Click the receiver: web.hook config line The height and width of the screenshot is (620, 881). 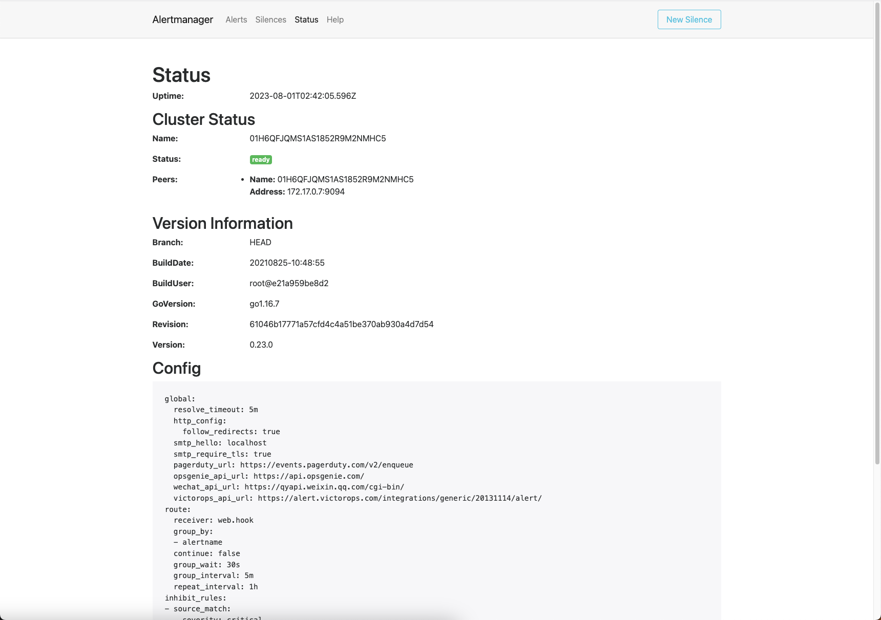point(214,520)
